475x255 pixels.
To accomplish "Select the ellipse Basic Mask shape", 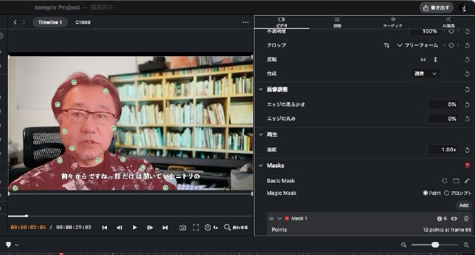I will tap(444, 181).
